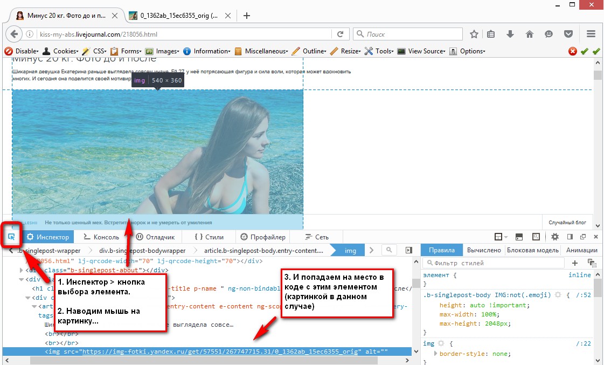Screen dimensions: 604x365
Task: Click the Случайный блог link
Action: [x=567, y=222]
